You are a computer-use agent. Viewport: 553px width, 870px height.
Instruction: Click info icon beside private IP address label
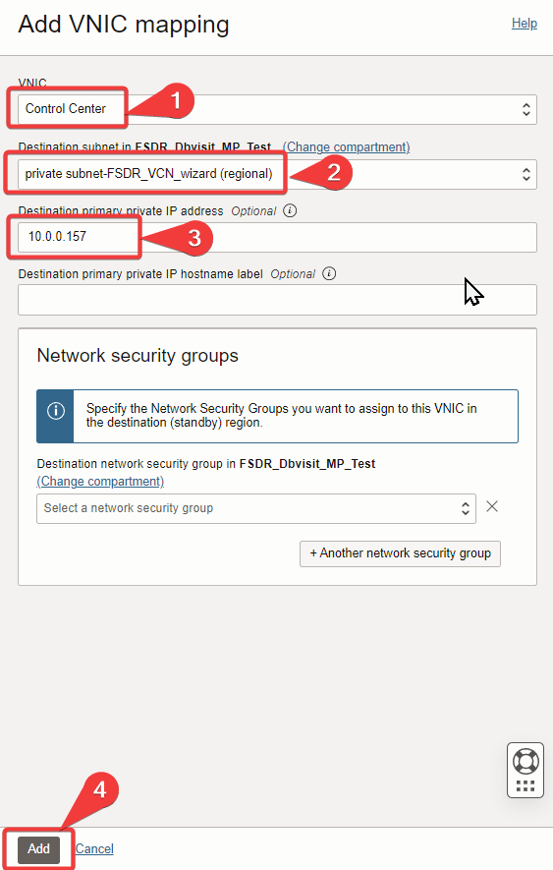point(290,210)
